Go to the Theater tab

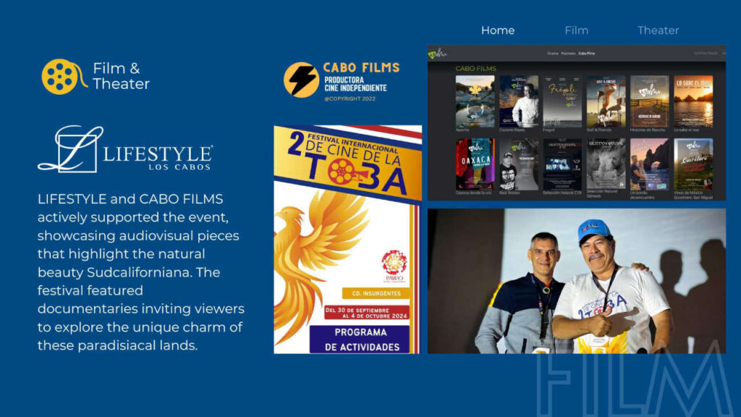(x=658, y=30)
